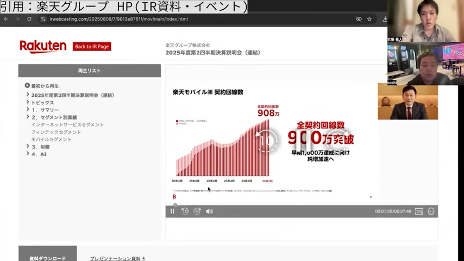The width and height of the screenshot is (464, 261).
Task: Click the 再生リスト panel header
Action: pos(89,71)
